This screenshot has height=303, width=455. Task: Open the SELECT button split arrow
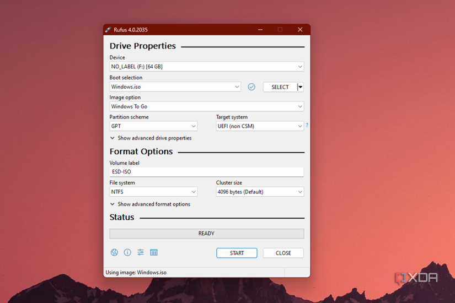pos(301,87)
